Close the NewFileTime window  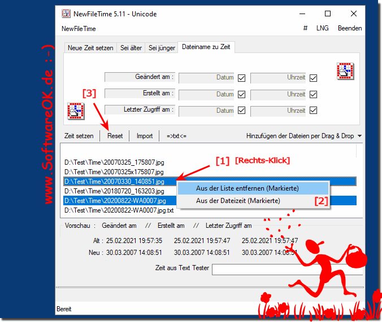[354, 14]
